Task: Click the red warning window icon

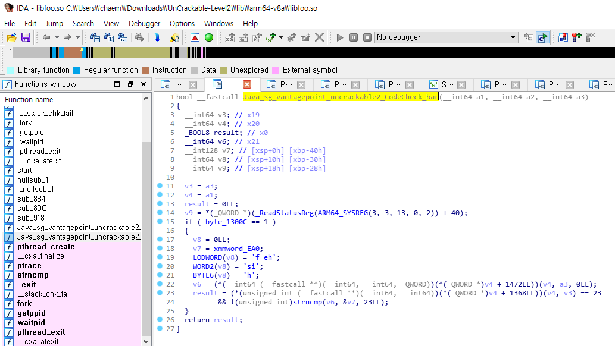Action: [x=195, y=37]
